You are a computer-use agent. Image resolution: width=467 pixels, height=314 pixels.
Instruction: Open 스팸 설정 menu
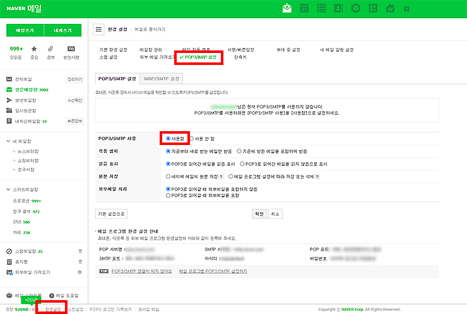[109, 57]
